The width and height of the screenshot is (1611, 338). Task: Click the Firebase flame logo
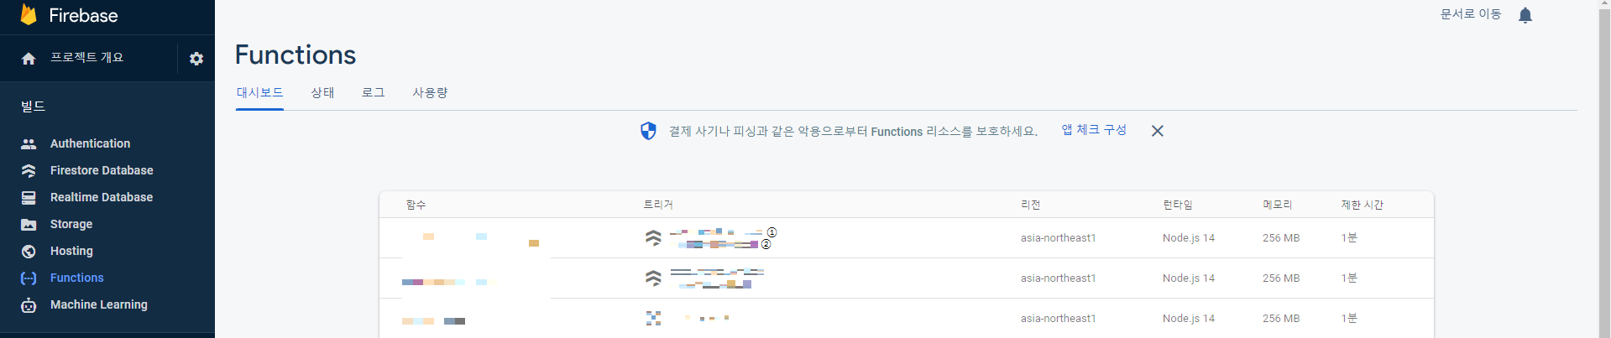[x=29, y=14]
